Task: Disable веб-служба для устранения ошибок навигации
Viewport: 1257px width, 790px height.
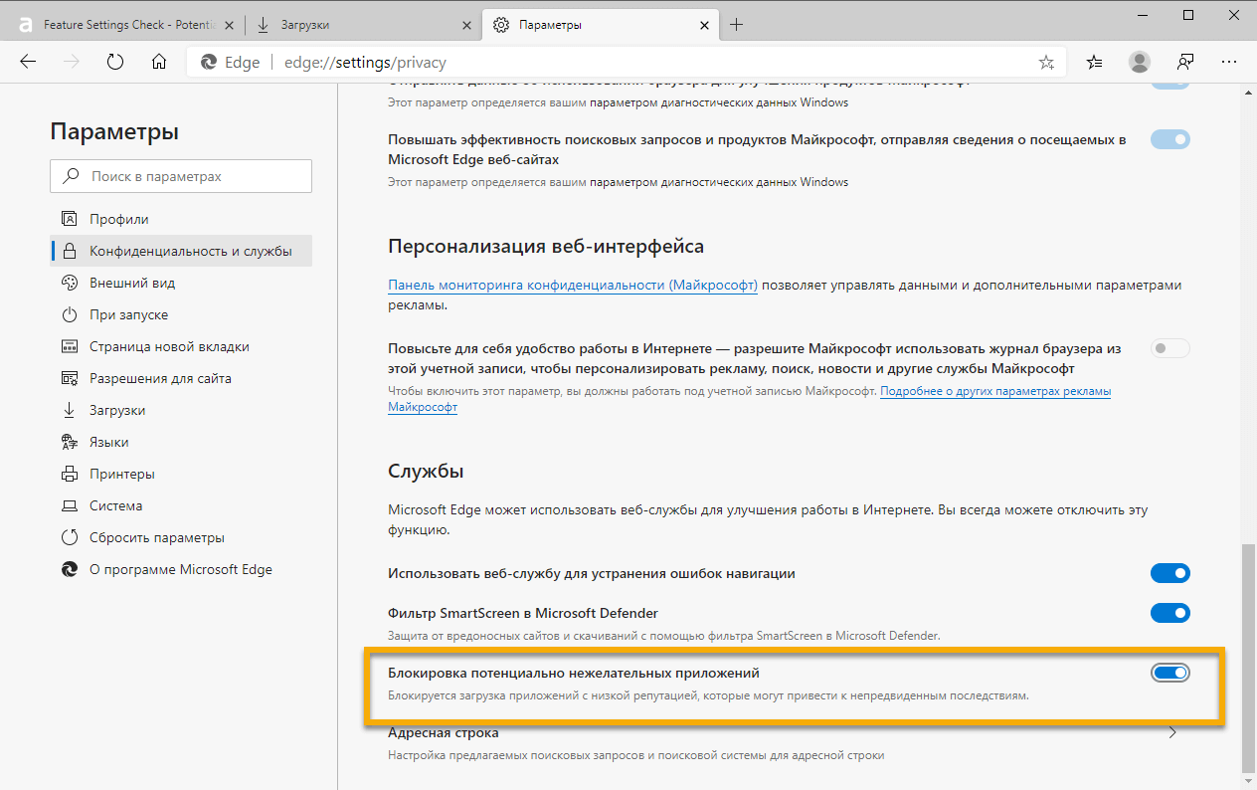Action: 1170,573
